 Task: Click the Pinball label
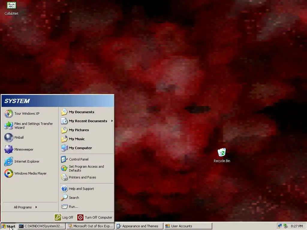click(x=19, y=137)
